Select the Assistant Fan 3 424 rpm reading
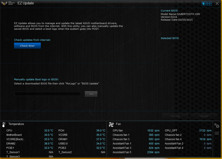The height and width of the screenshot is (159, 222). [154, 148]
